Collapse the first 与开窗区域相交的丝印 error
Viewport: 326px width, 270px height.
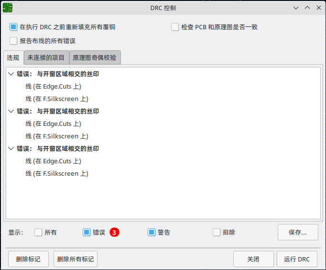pos(11,74)
